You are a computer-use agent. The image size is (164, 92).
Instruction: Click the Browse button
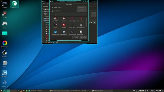tap(82, 11)
